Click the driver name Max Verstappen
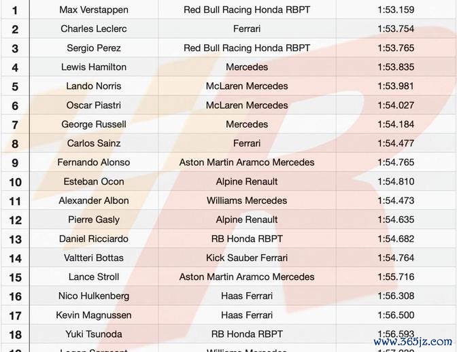 point(94,10)
